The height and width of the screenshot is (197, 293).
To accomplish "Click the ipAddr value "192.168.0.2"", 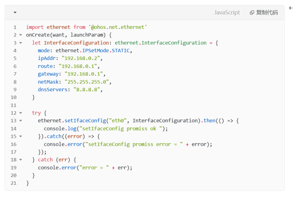I will 81,58.
